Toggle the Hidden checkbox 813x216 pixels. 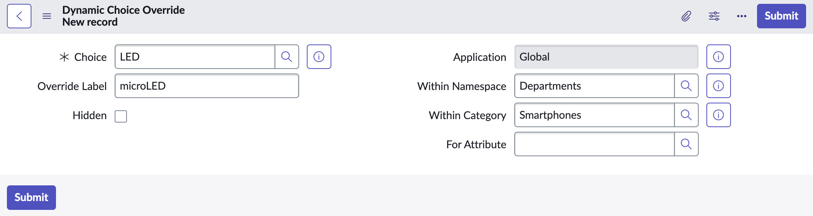point(121,116)
